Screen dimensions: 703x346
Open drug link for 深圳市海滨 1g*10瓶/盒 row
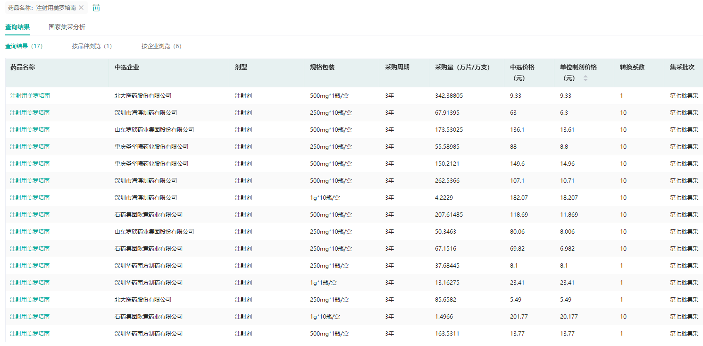tap(30, 197)
